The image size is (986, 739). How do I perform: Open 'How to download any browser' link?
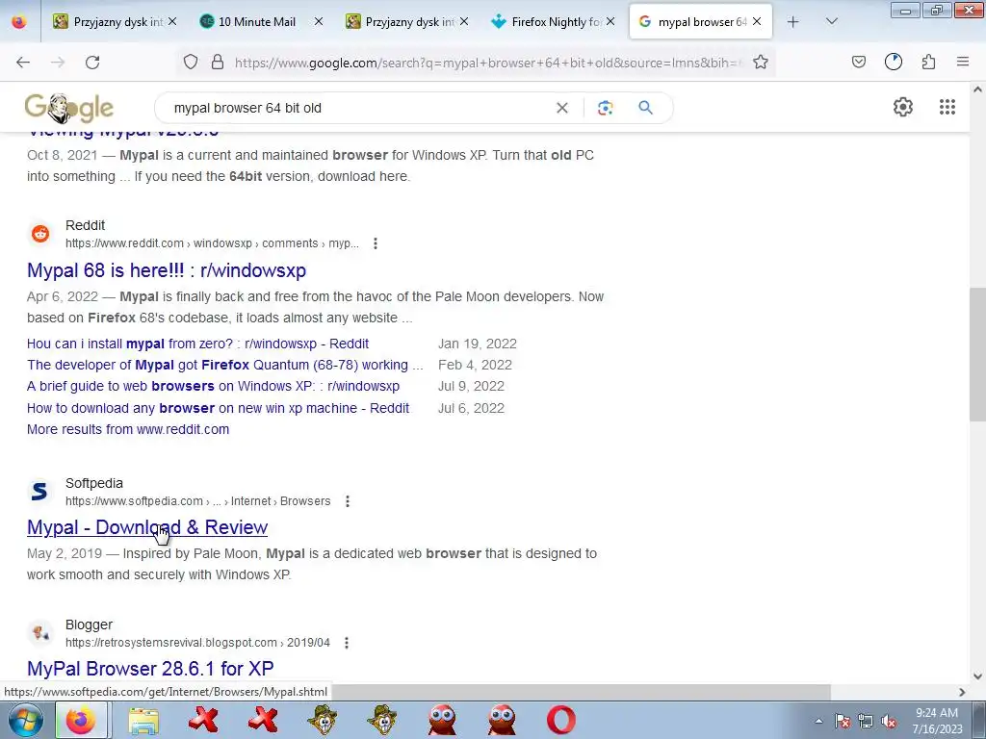[x=219, y=408]
